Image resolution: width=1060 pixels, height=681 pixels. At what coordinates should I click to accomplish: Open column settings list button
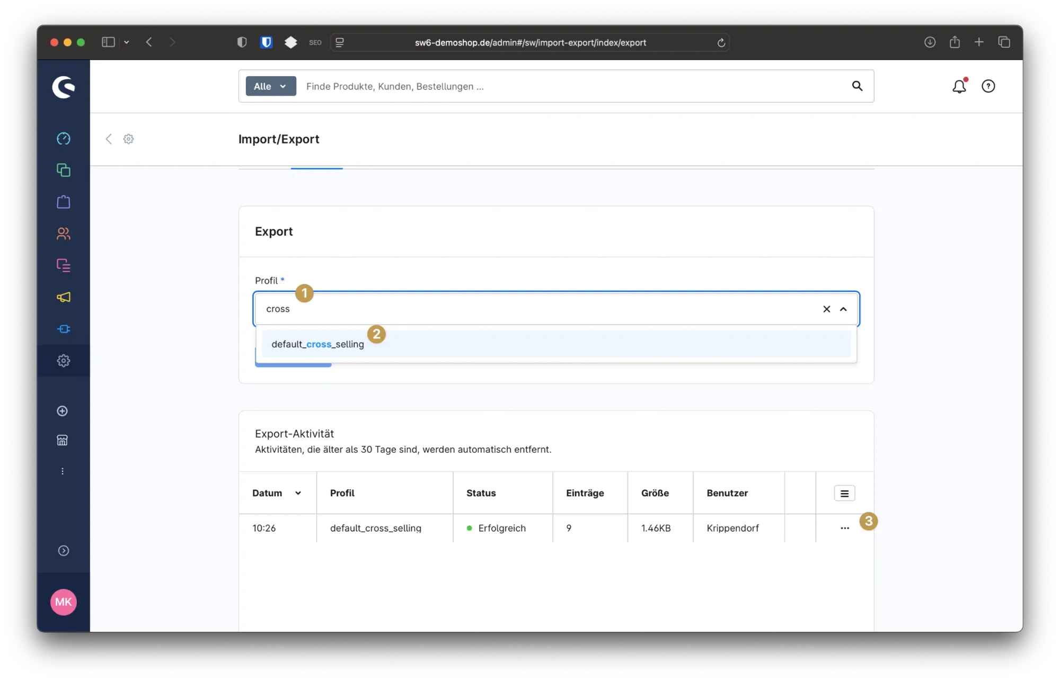tap(844, 493)
